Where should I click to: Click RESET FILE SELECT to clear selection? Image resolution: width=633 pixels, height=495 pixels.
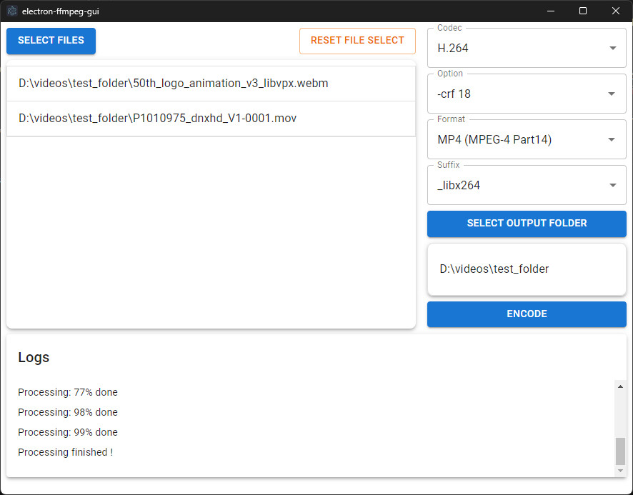coord(357,41)
